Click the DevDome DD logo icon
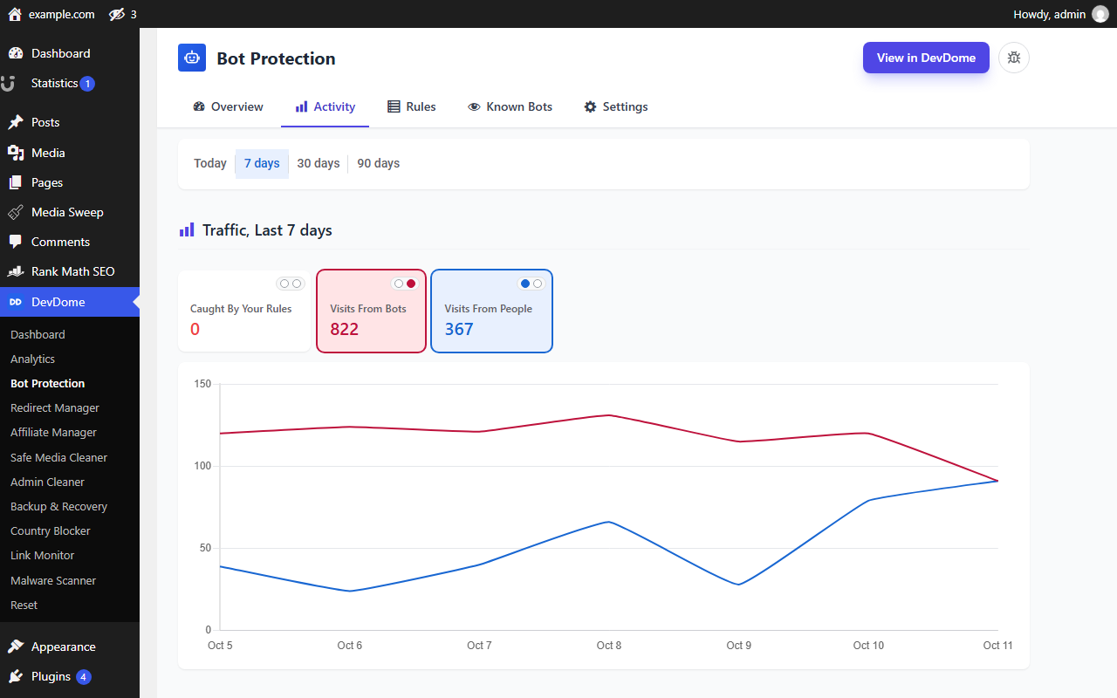Screen dimensions: 1117x698 (16, 302)
